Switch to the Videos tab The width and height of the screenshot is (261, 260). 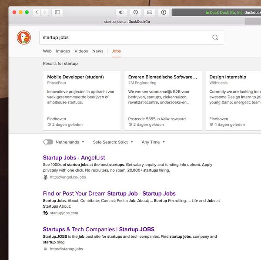coord(81,51)
